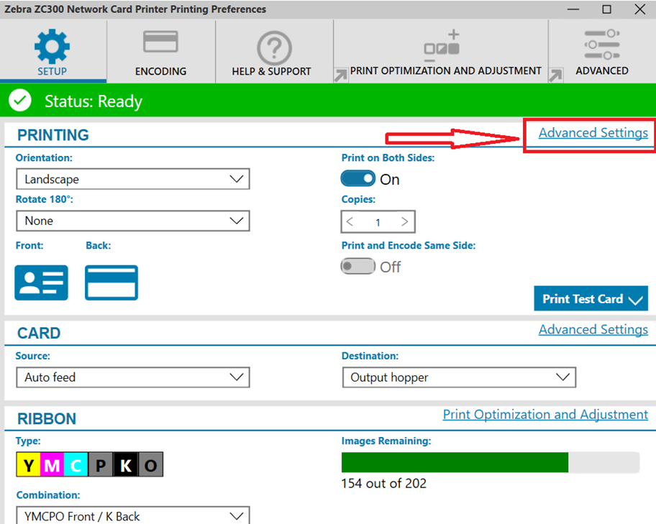
Task: Open the Setup gear icon tab
Action: tap(52, 46)
